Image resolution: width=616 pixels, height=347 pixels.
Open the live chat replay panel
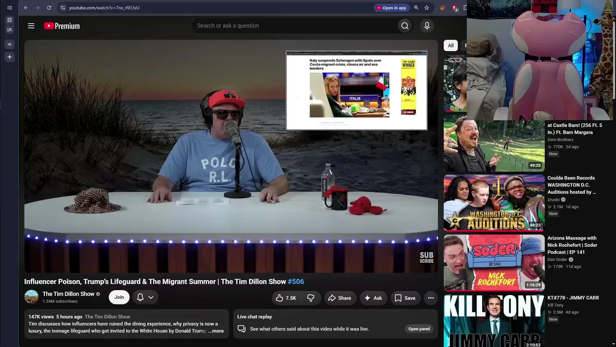pyautogui.click(x=419, y=329)
